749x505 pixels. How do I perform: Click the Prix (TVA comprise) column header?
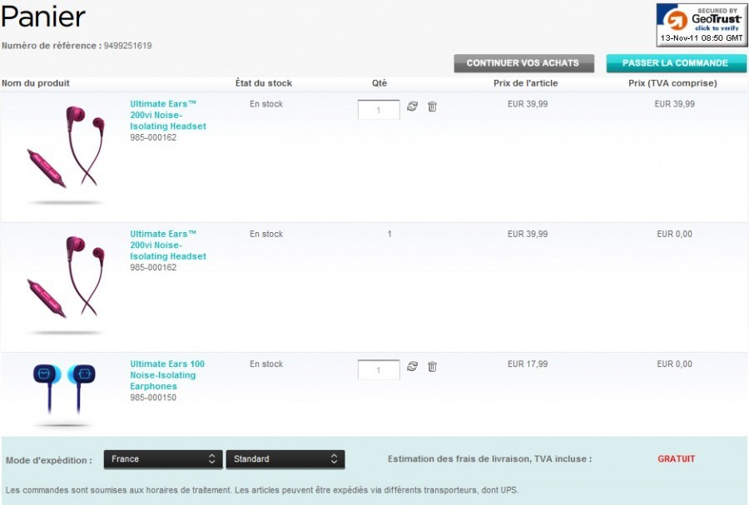tap(672, 83)
